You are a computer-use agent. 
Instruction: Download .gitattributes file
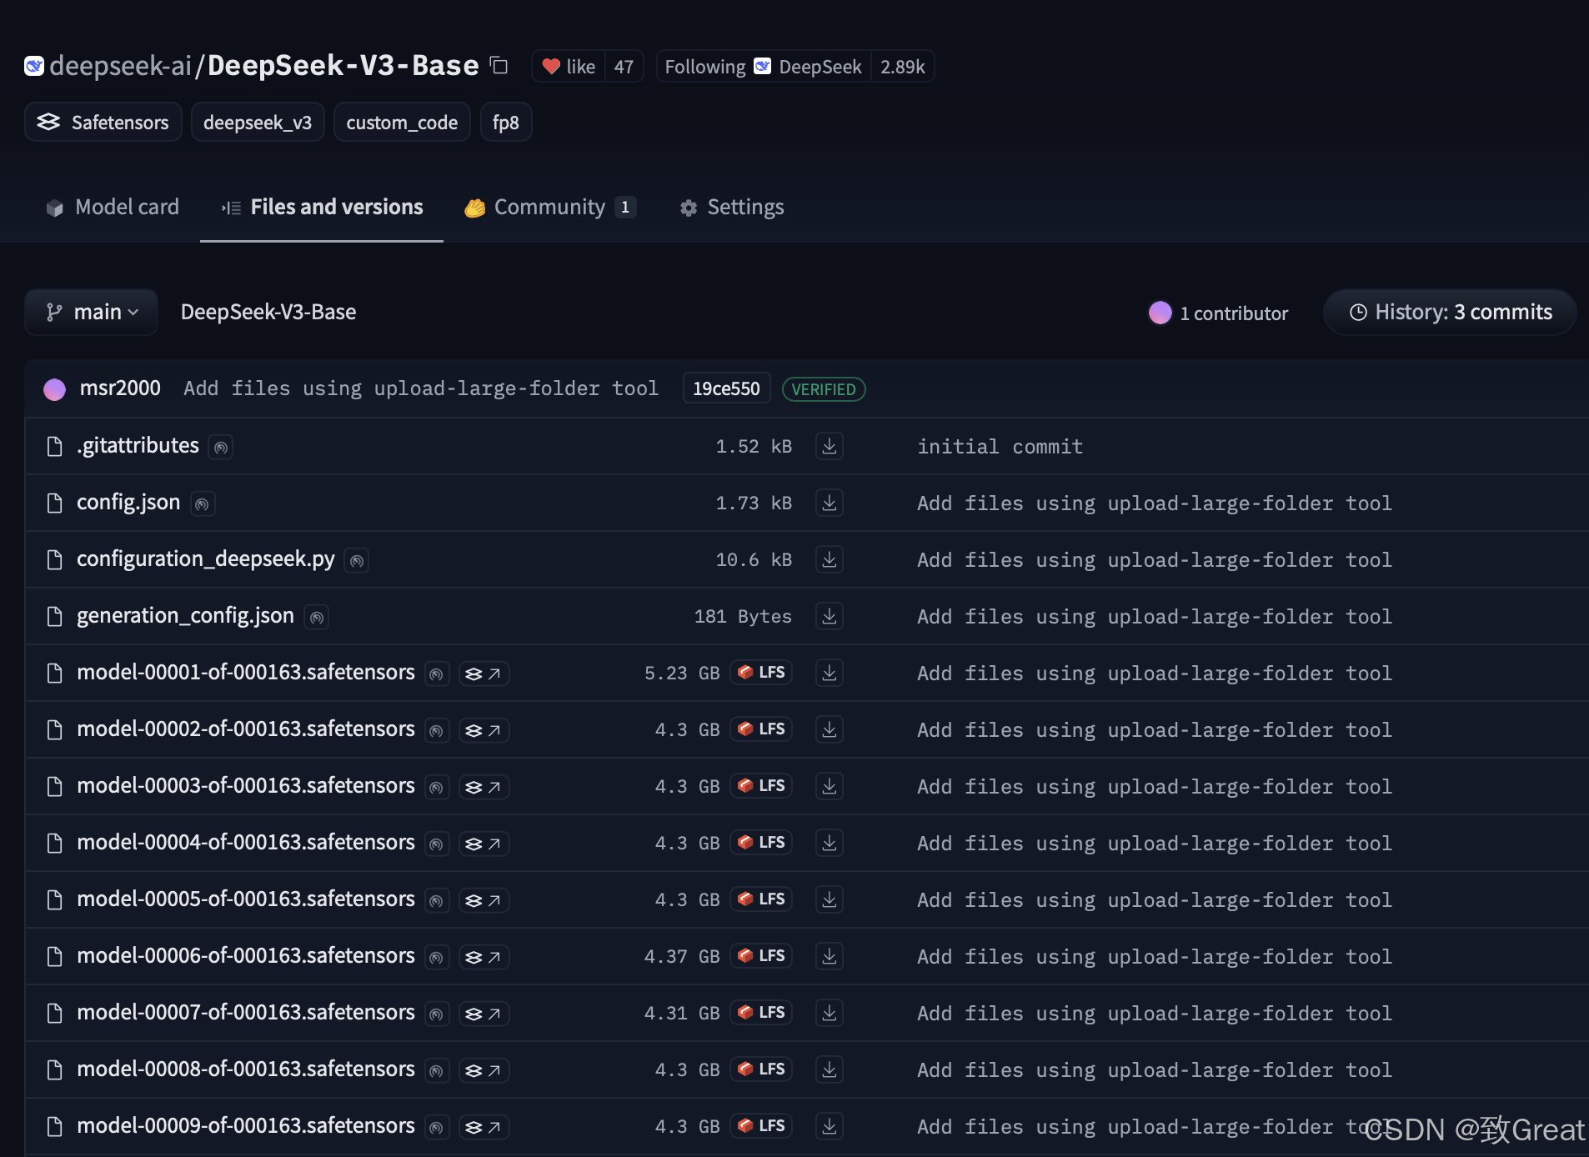pyautogui.click(x=830, y=446)
